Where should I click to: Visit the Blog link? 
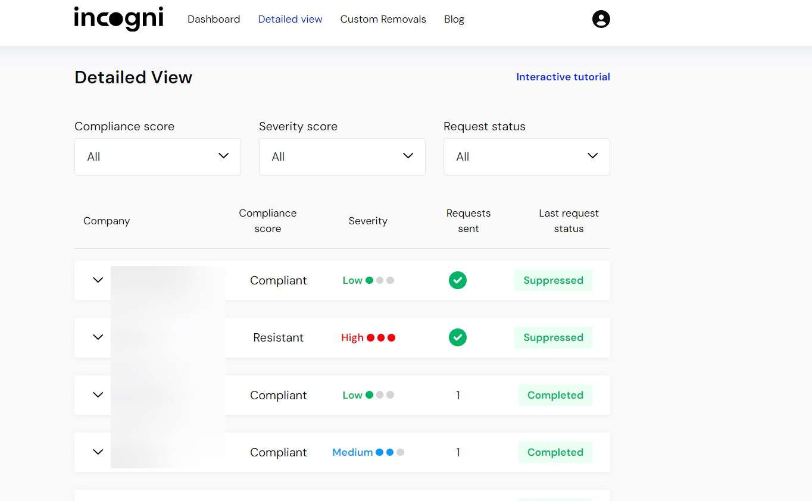(454, 19)
